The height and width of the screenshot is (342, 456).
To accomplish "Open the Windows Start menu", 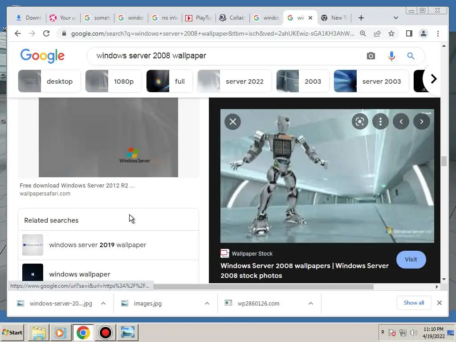I will [x=12, y=332].
